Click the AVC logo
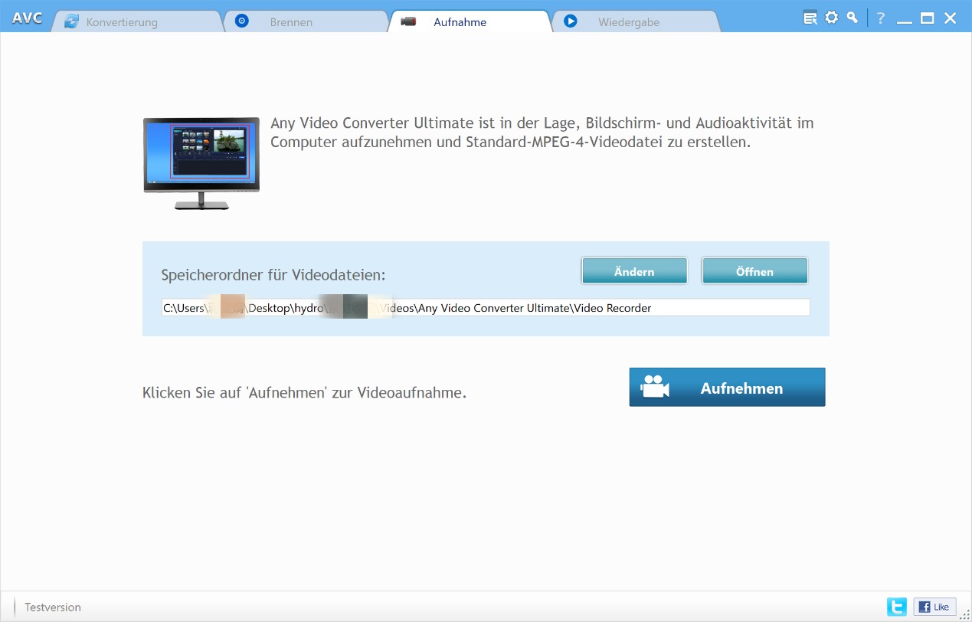This screenshot has width=972, height=622. click(x=27, y=18)
